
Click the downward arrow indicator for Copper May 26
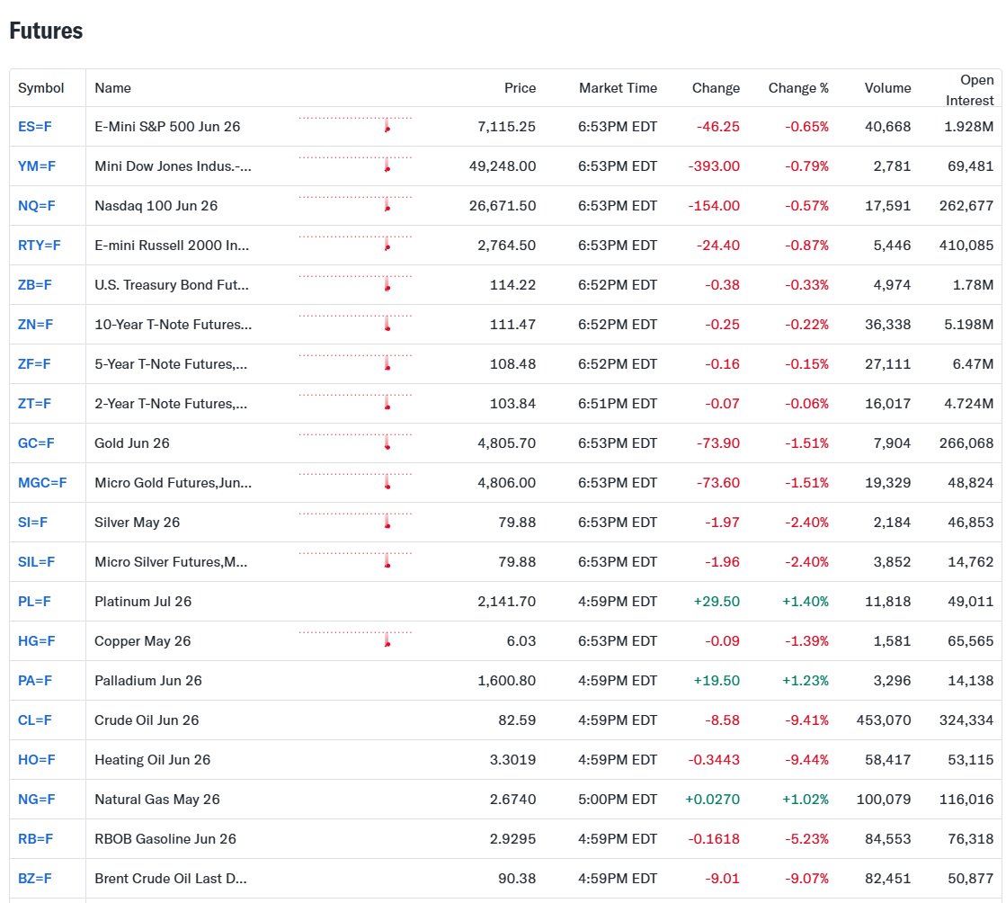click(x=387, y=641)
